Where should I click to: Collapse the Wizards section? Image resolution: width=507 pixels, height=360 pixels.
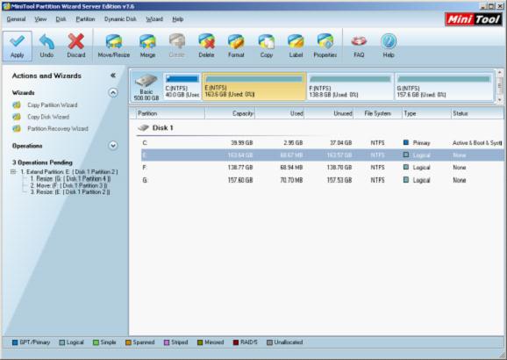click(x=113, y=93)
